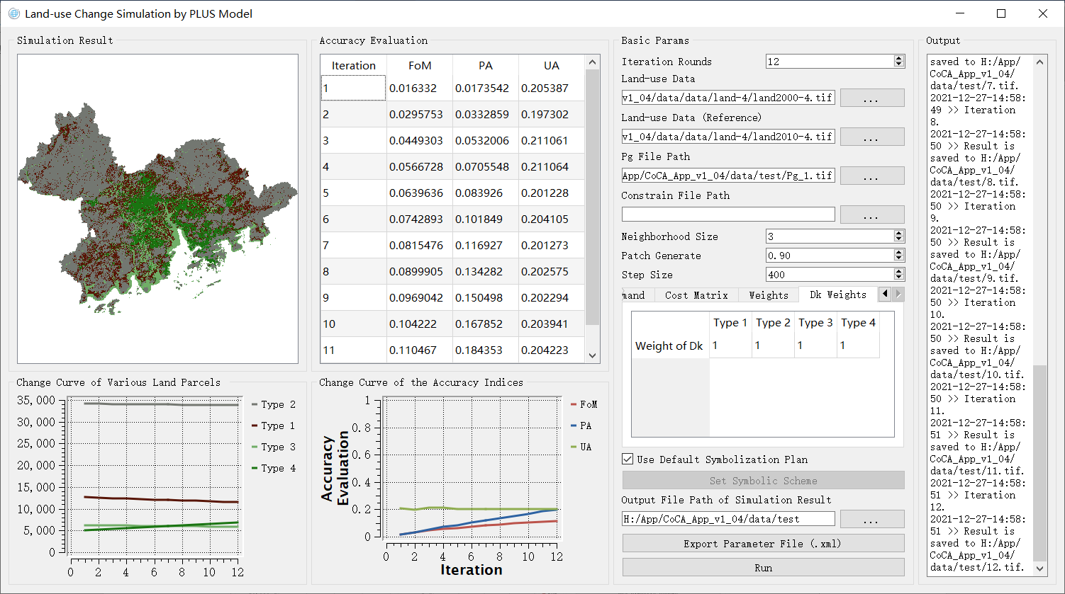The image size is (1065, 594).
Task: Decrease the Neighborhood Size spinner value
Action: (x=899, y=239)
